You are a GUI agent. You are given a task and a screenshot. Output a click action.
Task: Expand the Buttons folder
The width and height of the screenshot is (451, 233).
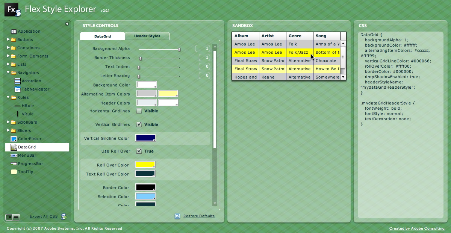coord(8,39)
